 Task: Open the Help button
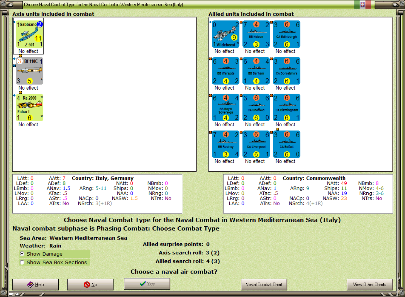click(x=35, y=284)
